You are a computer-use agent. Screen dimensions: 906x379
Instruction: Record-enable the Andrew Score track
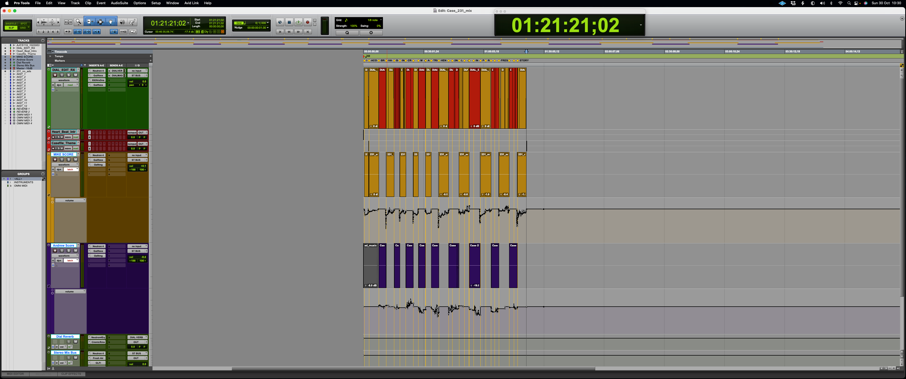(55, 251)
